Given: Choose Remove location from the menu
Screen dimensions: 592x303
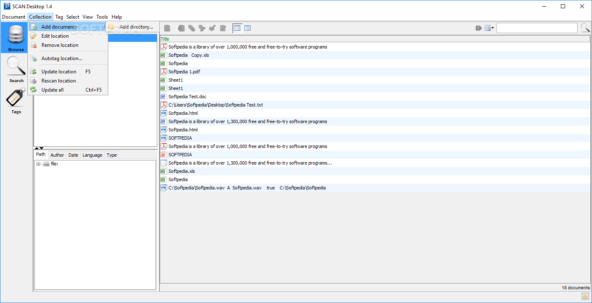Looking at the screenshot, I should (68, 45).
